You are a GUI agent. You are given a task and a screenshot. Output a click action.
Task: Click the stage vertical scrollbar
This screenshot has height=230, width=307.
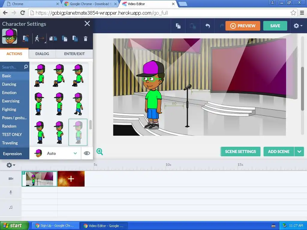(x=303, y=88)
